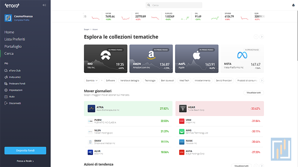Filter by Intrattenimento
The height and width of the screenshot is (167, 298).
point(202,81)
